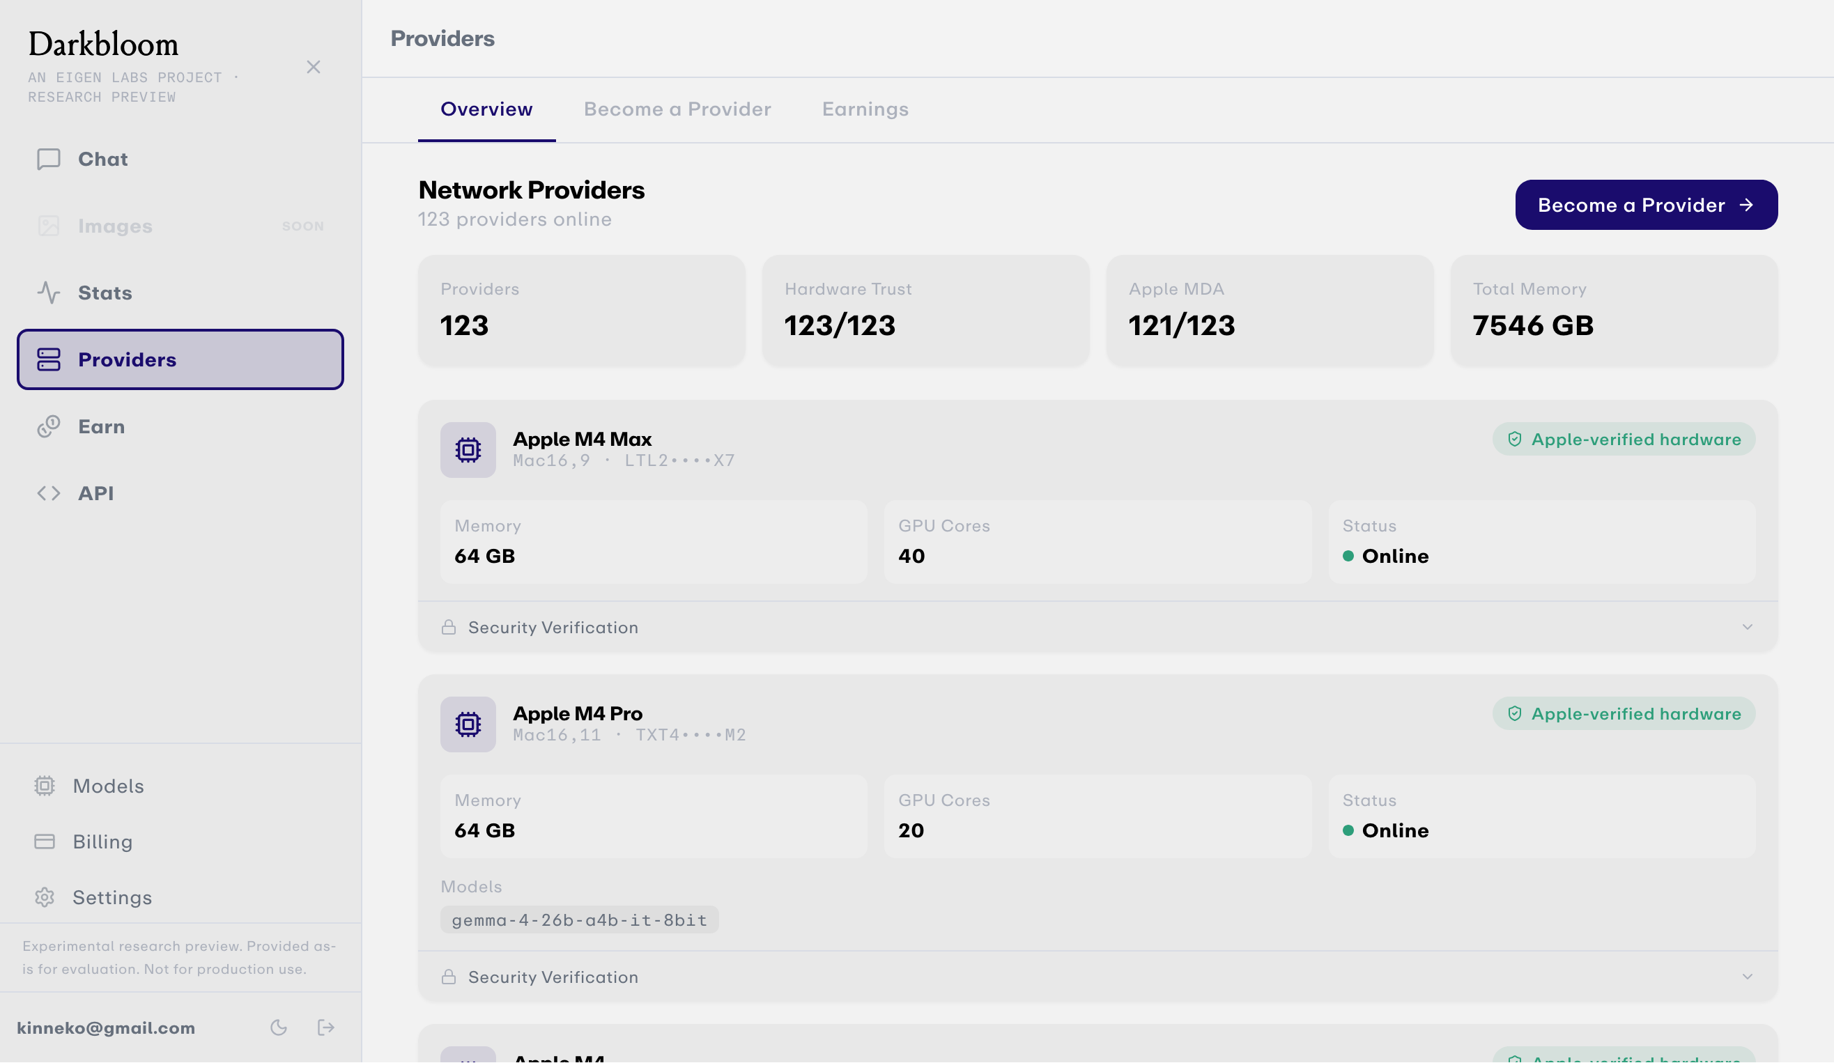The height and width of the screenshot is (1063, 1834).
Task: Open the Chat section icon
Action: (x=49, y=160)
